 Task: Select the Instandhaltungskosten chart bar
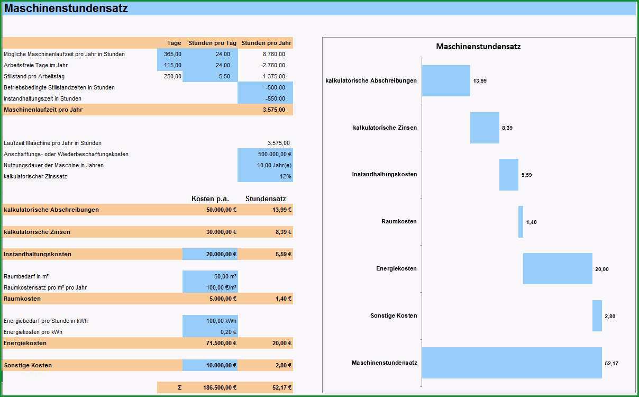click(x=509, y=175)
